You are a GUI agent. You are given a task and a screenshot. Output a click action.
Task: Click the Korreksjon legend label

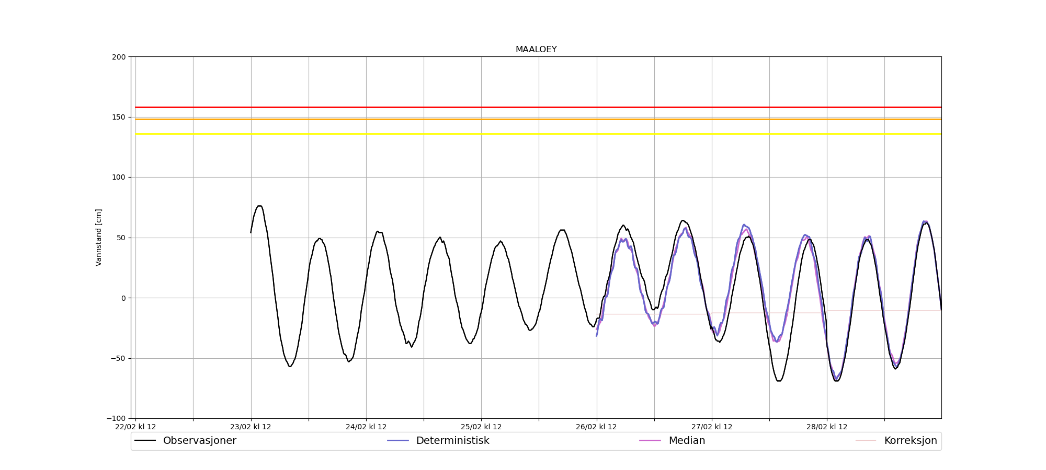point(910,441)
